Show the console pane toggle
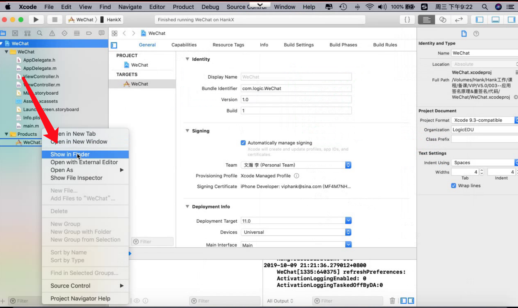The image size is (518, 308). [x=411, y=300]
